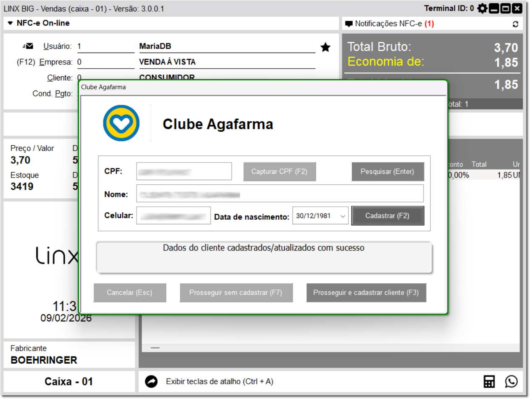
Task: Click the favorite star icon next to MariaDB
Action: (325, 47)
